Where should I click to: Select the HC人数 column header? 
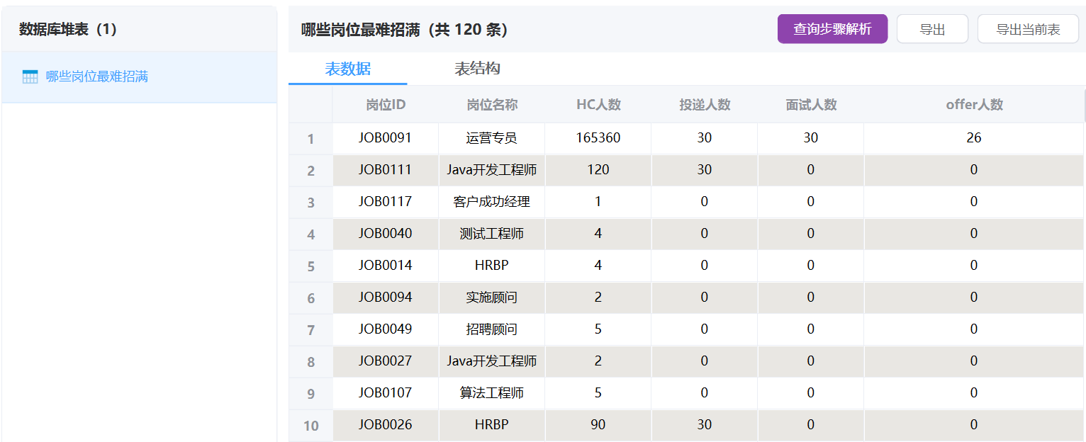click(x=598, y=105)
